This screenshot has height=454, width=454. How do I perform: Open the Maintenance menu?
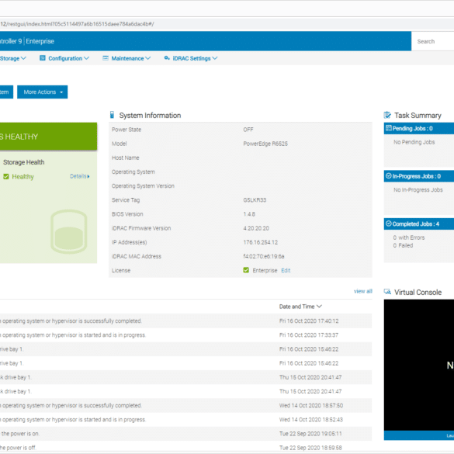[x=126, y=58]
